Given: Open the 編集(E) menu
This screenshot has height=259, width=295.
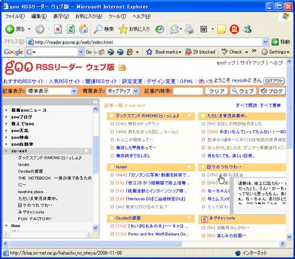Looking at the screenshot, I should tap(39, 17).
